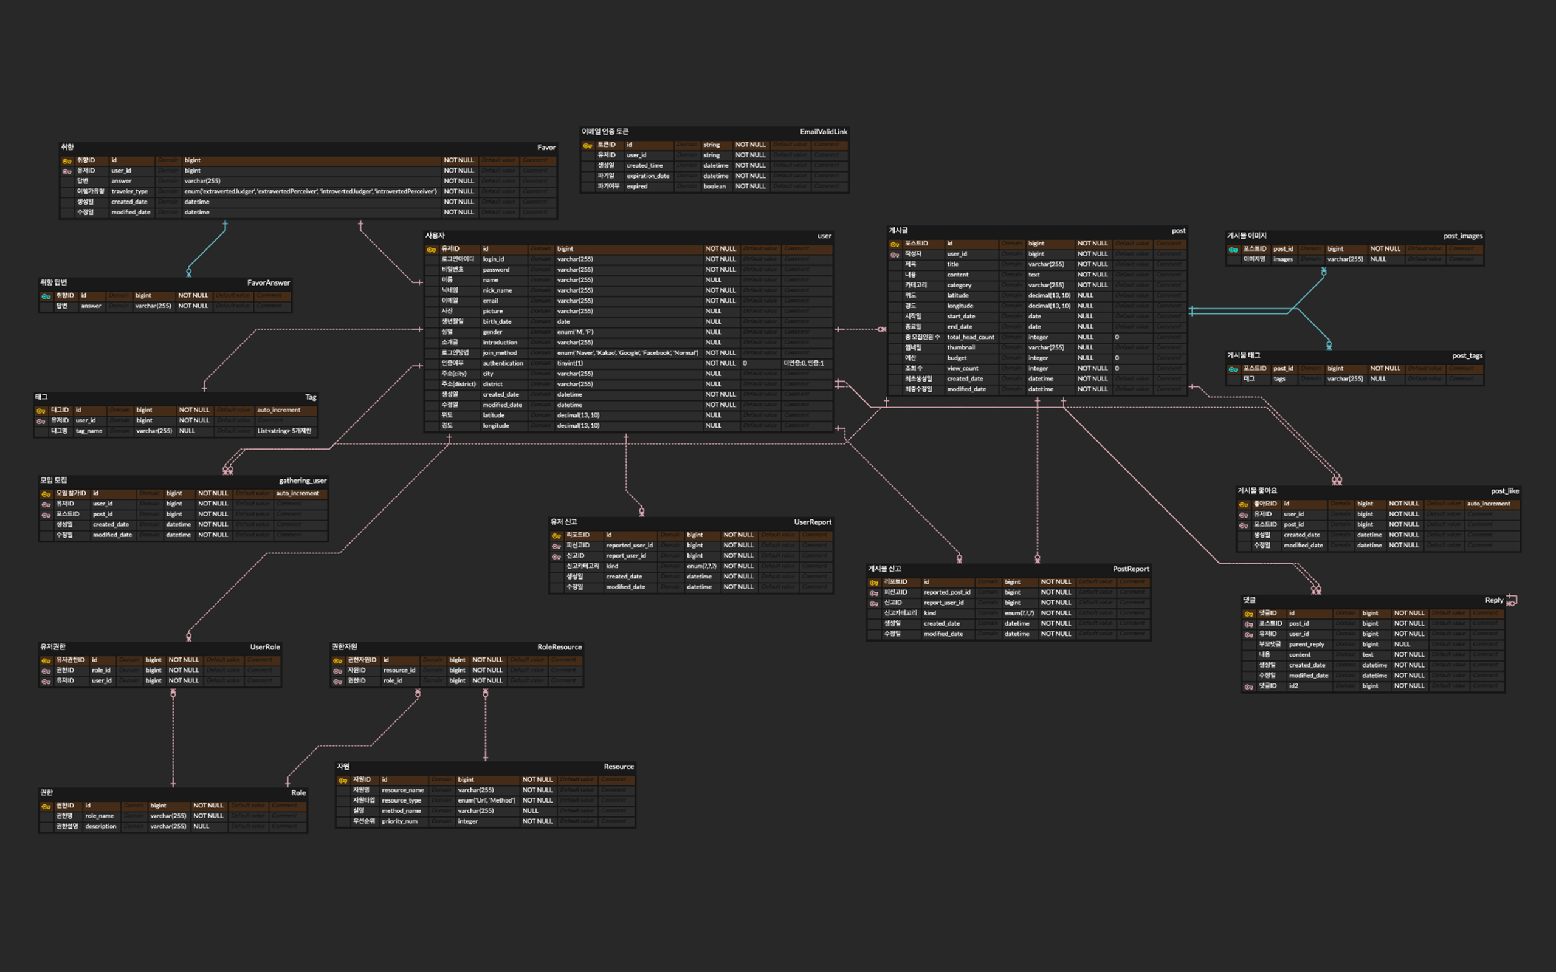Select the PostReport table name
This screenshot has width=1556, height=972.
1131,569
